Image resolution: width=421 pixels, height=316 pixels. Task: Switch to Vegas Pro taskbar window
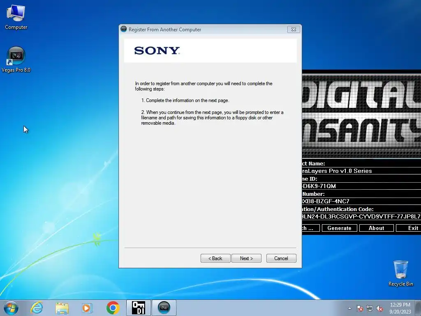[x=164, y=308]
